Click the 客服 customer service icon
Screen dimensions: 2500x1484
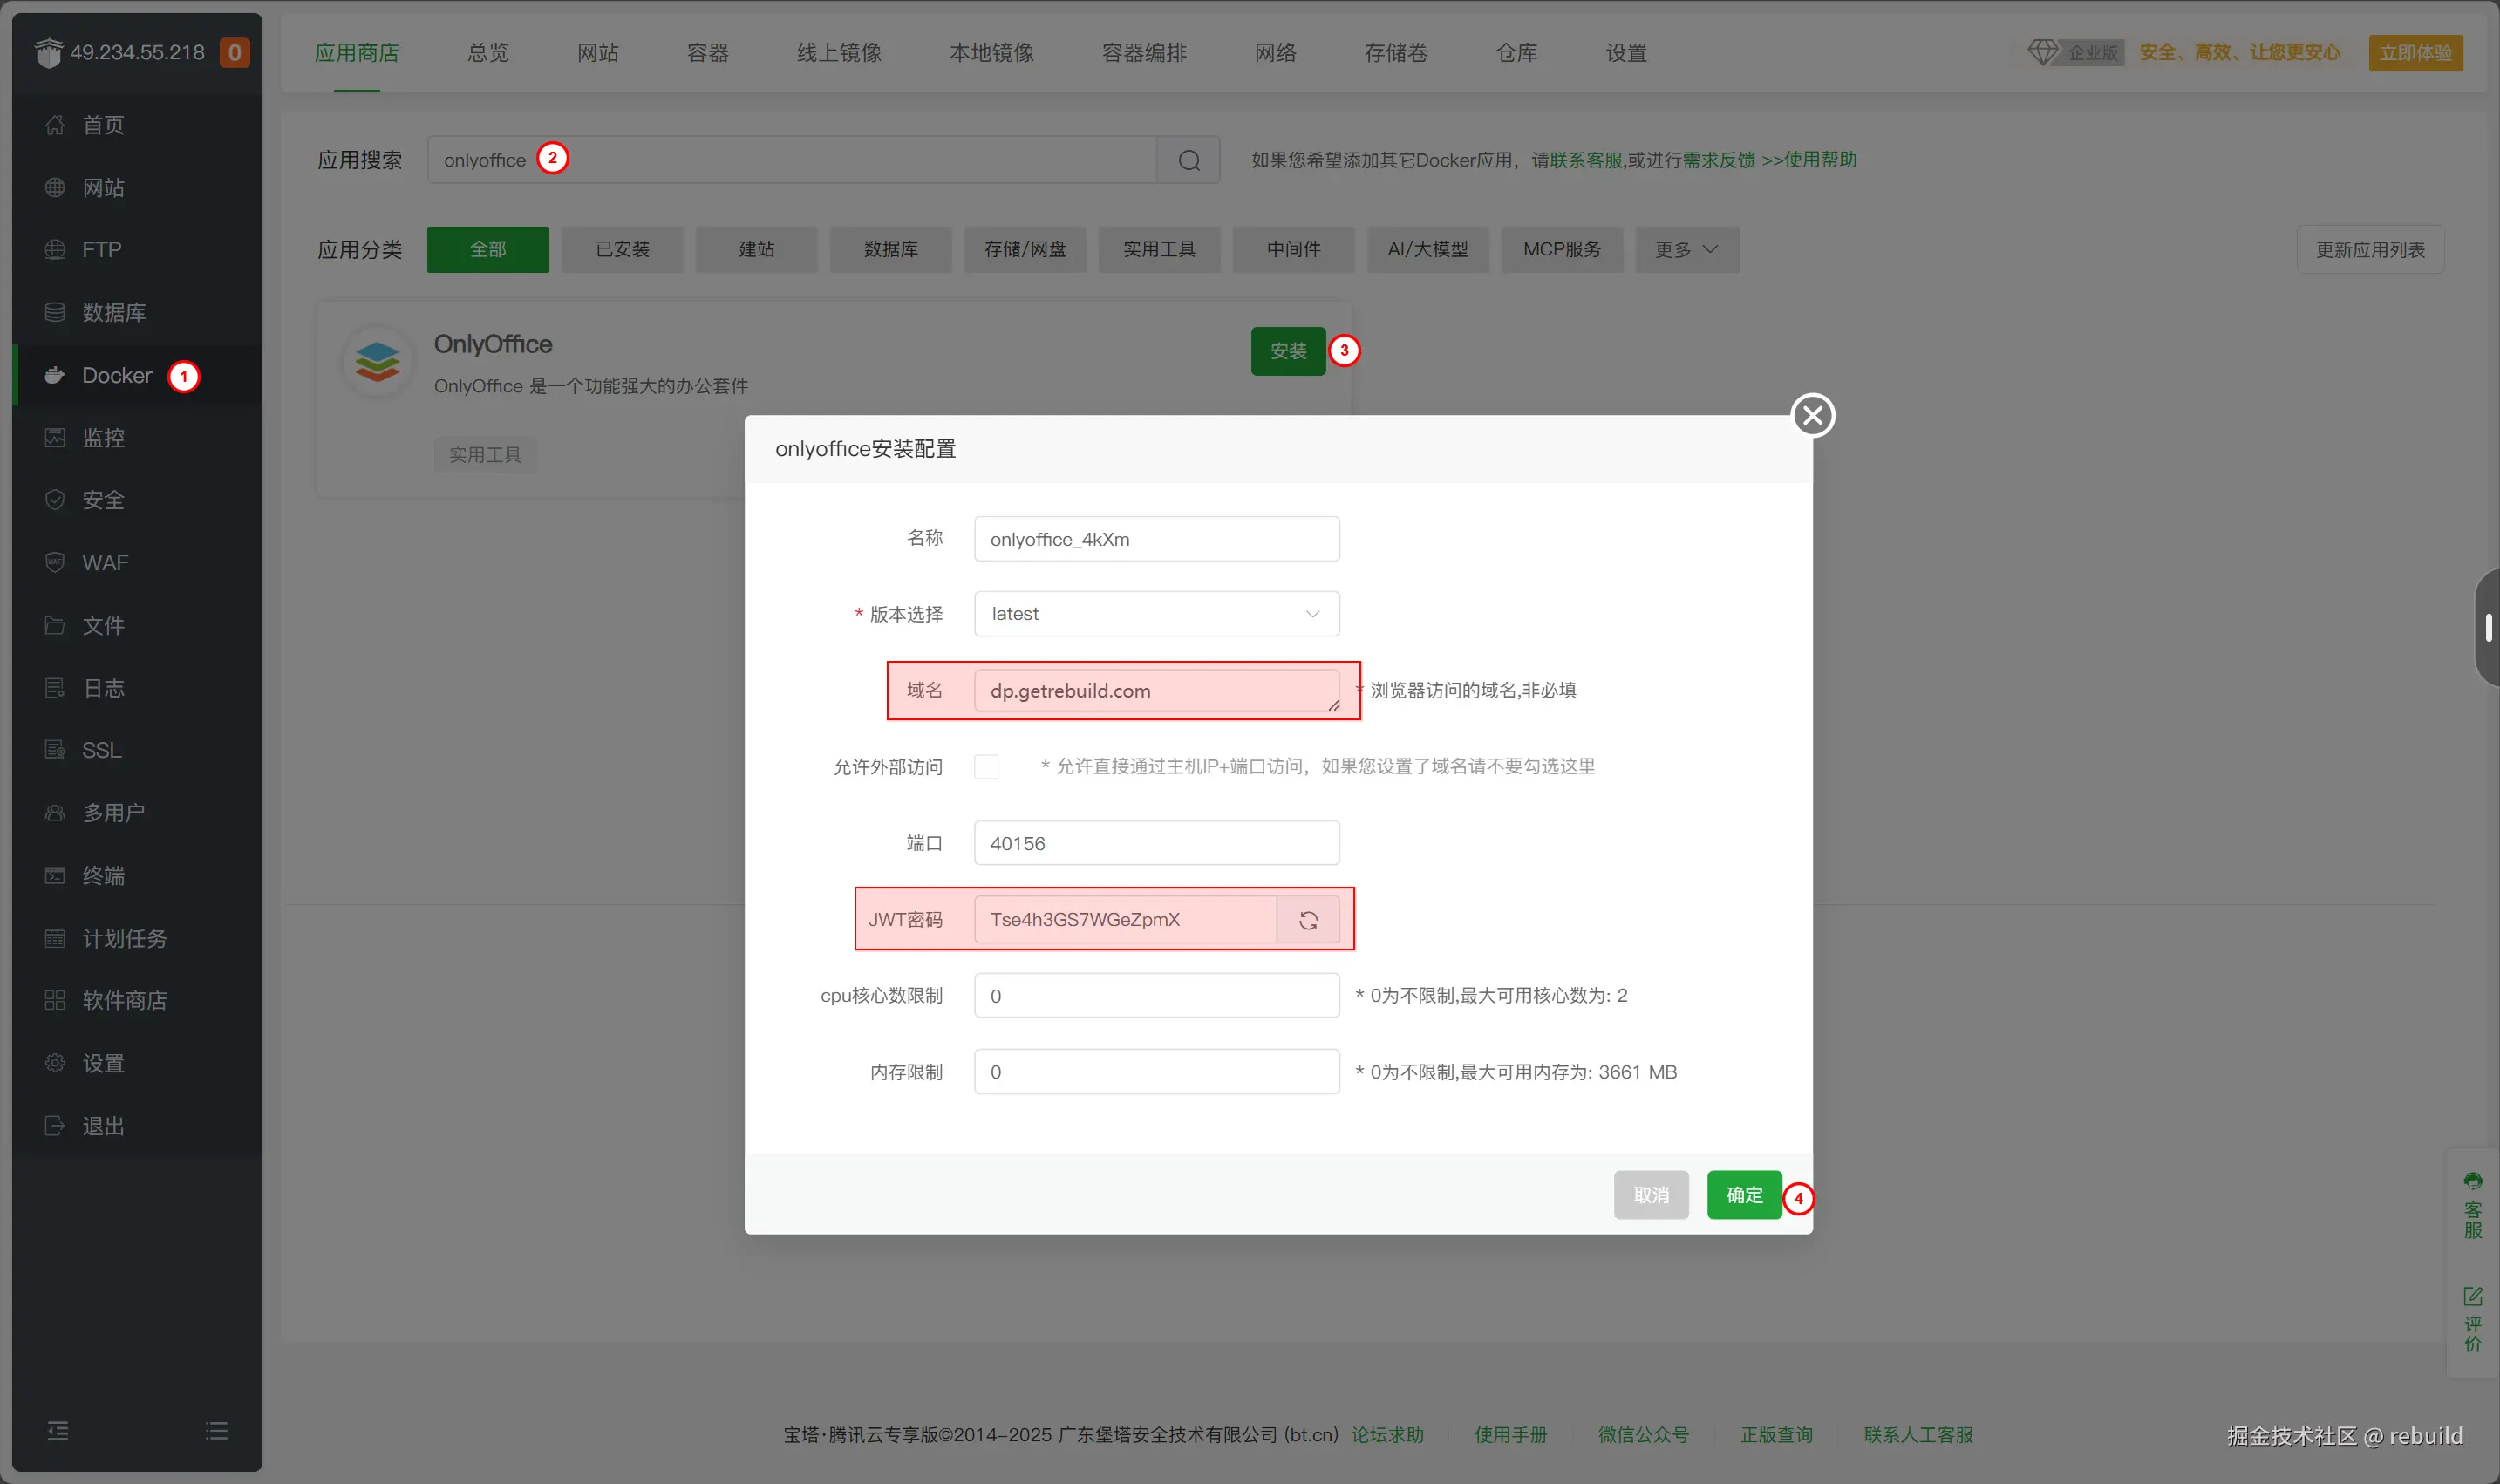pyautogui.click(x=2472, y=1205)
